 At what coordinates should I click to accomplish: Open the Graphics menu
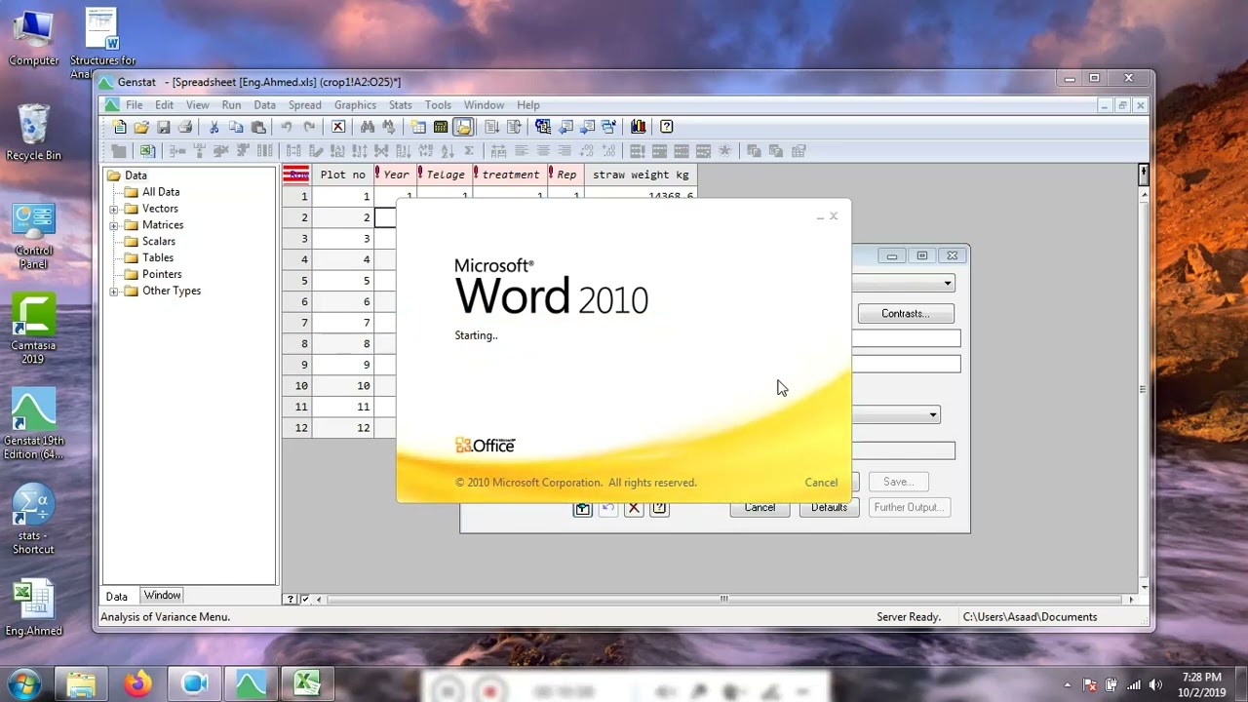tap(355, 105)
